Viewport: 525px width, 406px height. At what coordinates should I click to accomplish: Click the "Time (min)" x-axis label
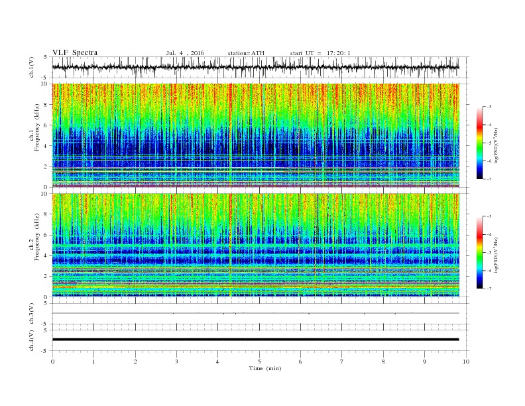pos(265,368)
